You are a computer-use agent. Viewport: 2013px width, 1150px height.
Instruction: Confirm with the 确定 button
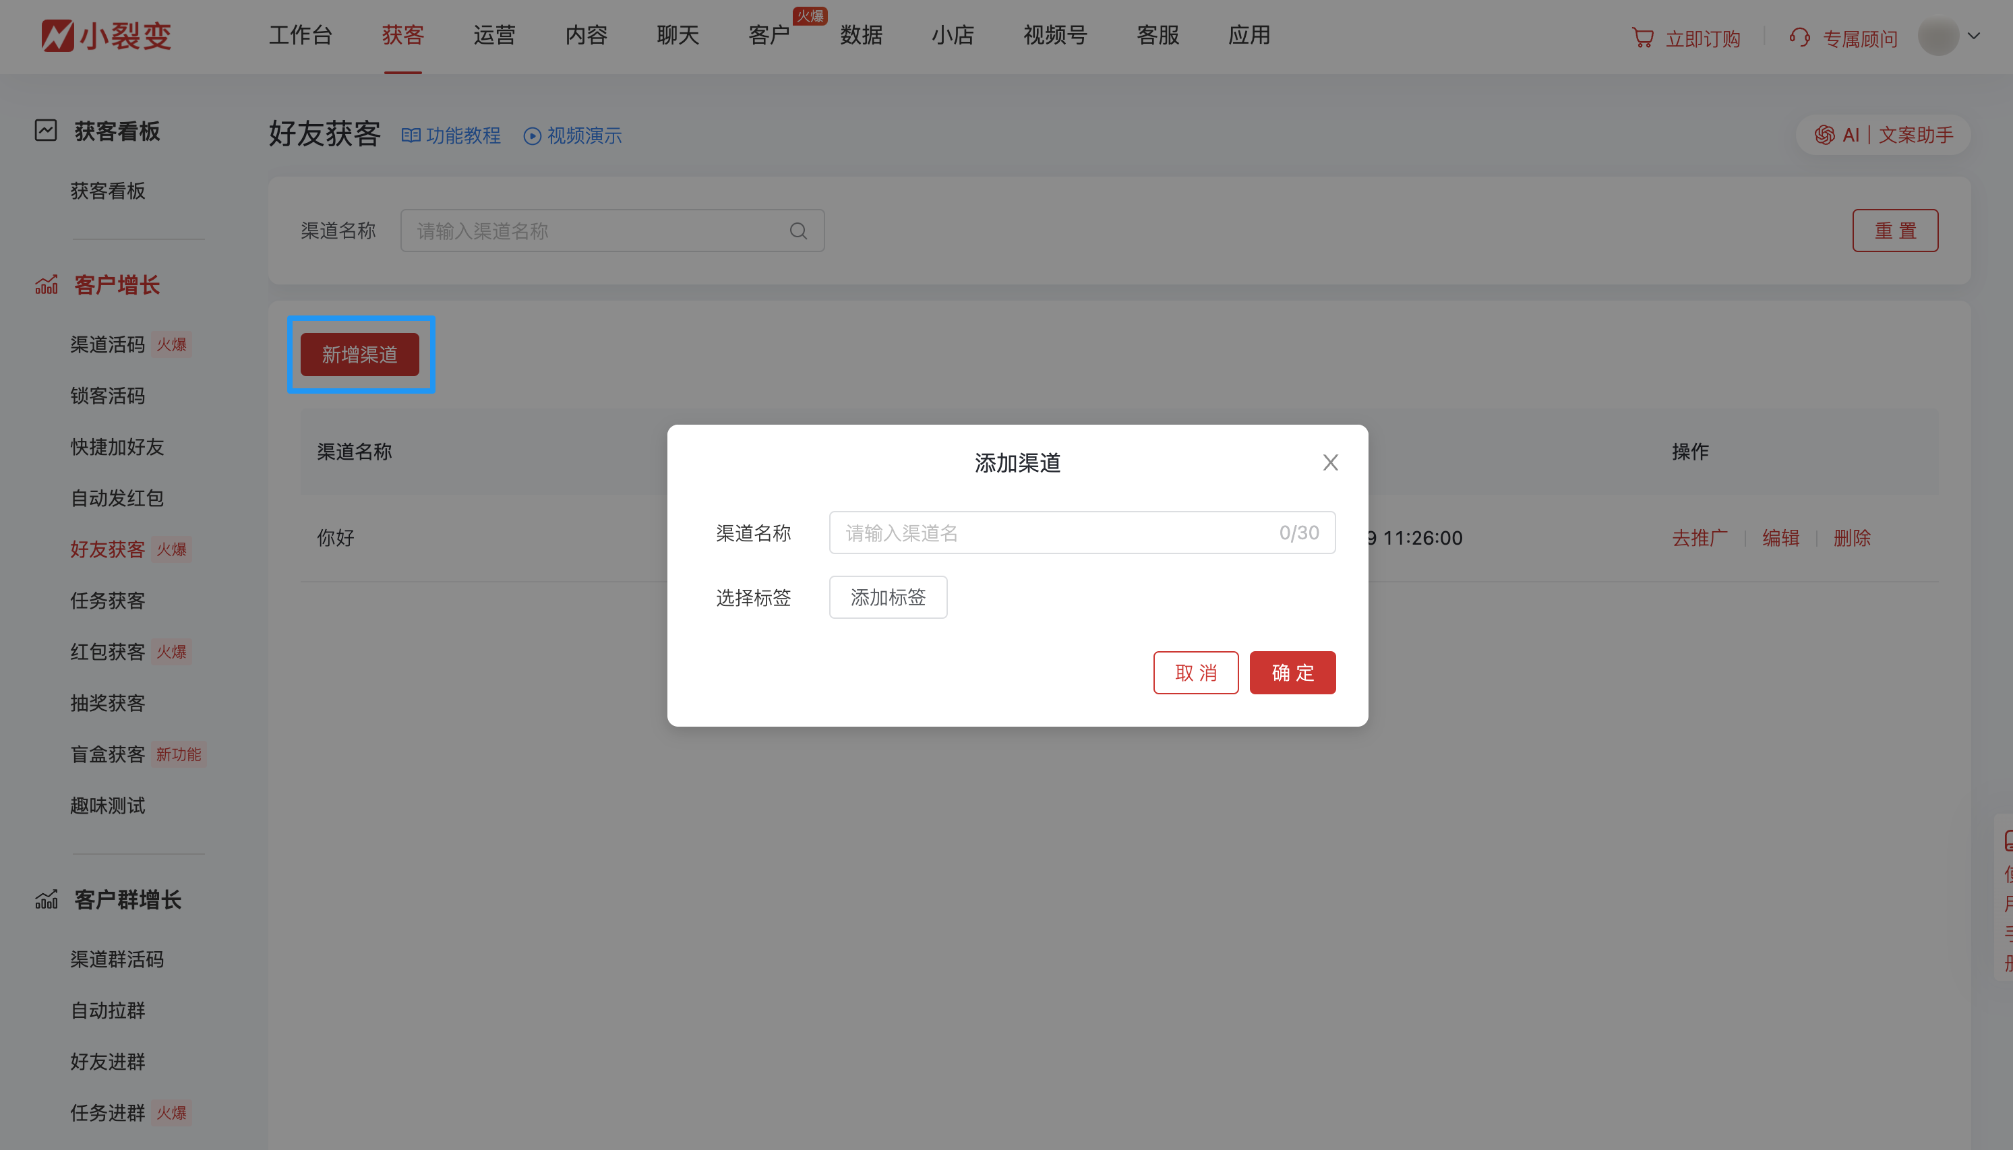click(x=1291, y=672)
